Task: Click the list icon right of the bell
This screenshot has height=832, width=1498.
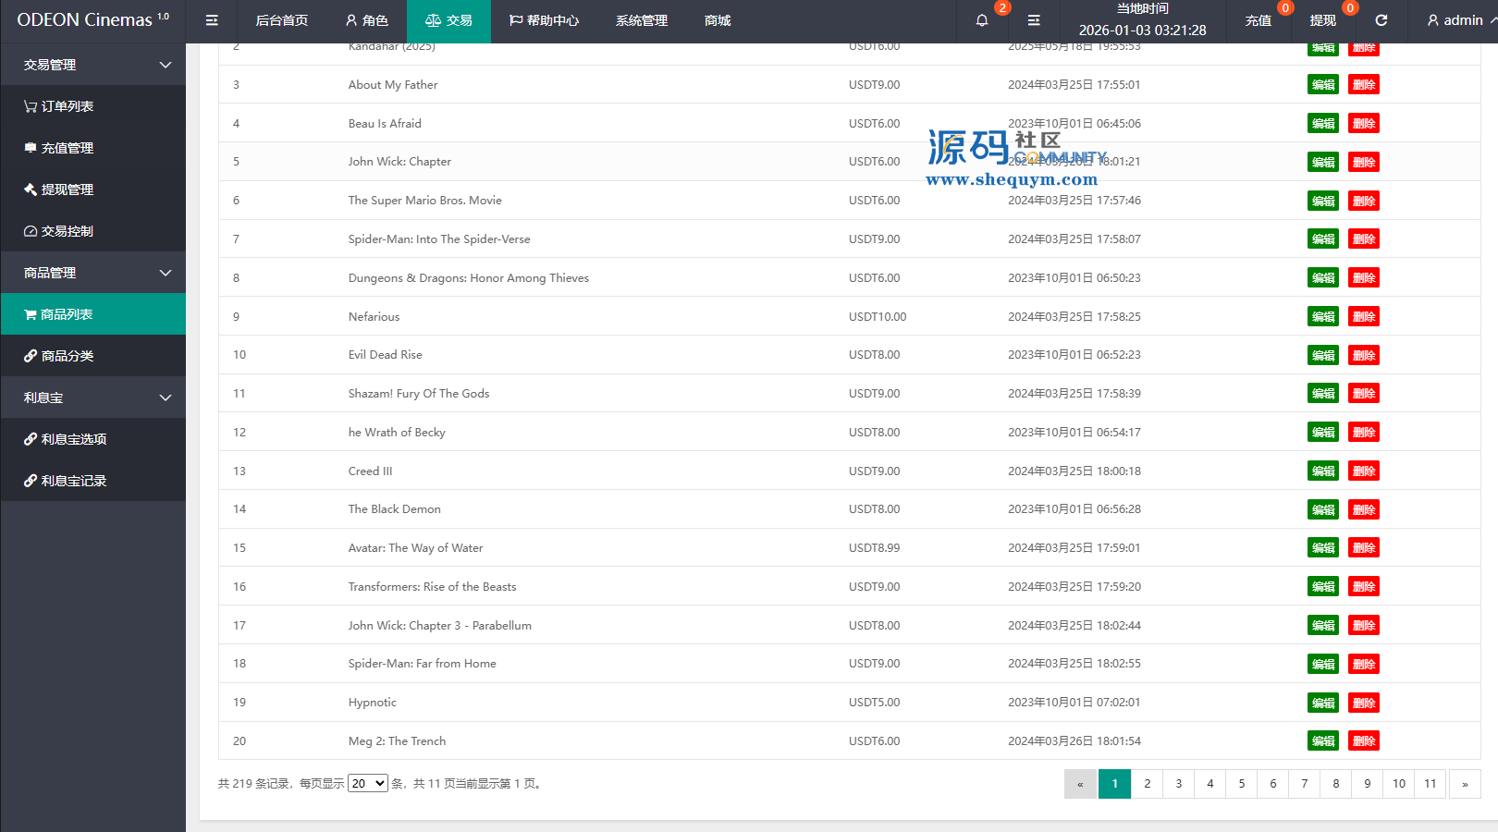Action: pos(1034,20)
